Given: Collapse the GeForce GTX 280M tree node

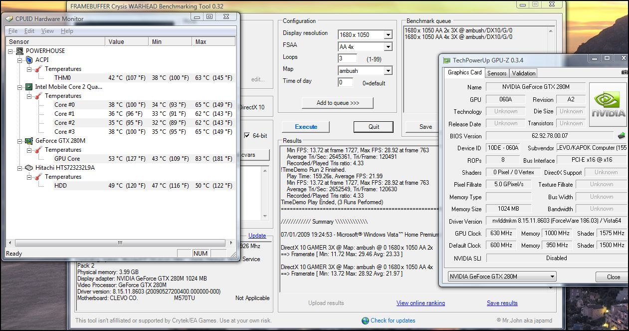Looking at the screenshot, I should click(x=20, y=141).
